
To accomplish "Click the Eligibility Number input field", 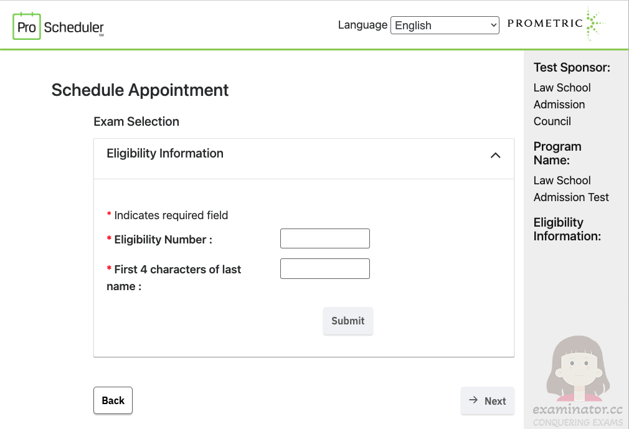I will pos(325,238).
